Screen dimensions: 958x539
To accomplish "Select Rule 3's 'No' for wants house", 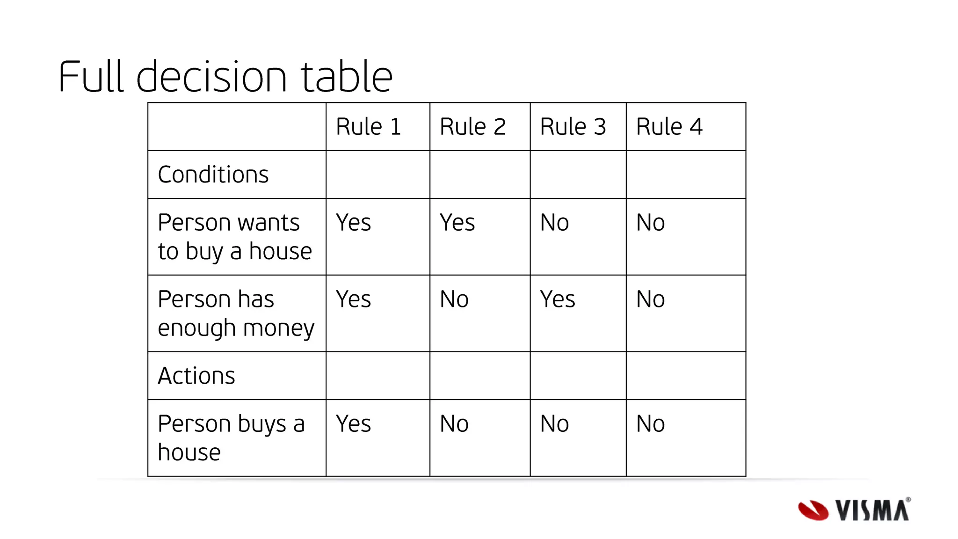I will 554,223.
